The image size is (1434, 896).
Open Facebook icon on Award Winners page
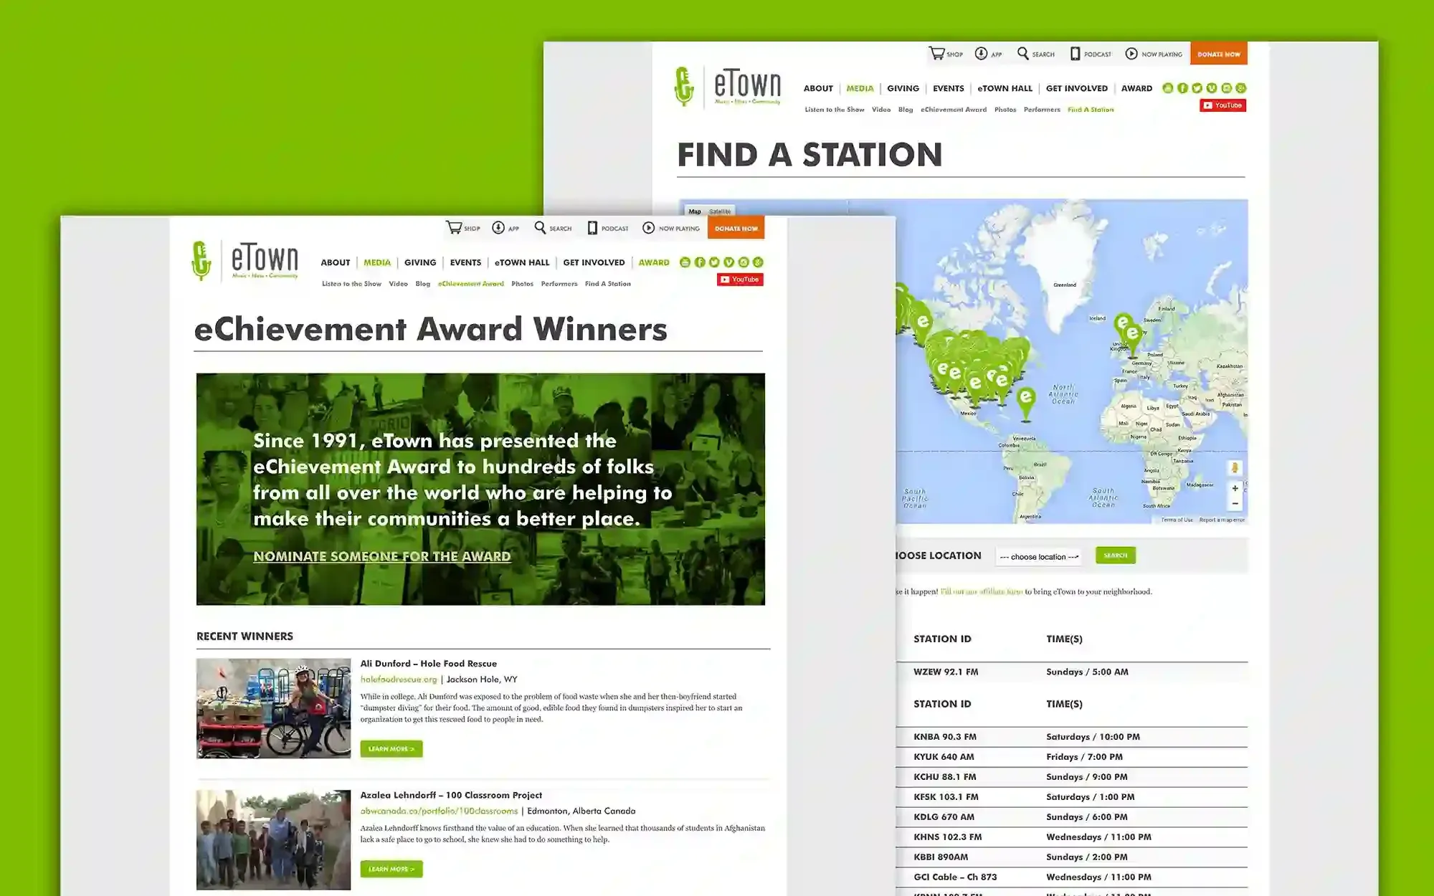point(700,262)
